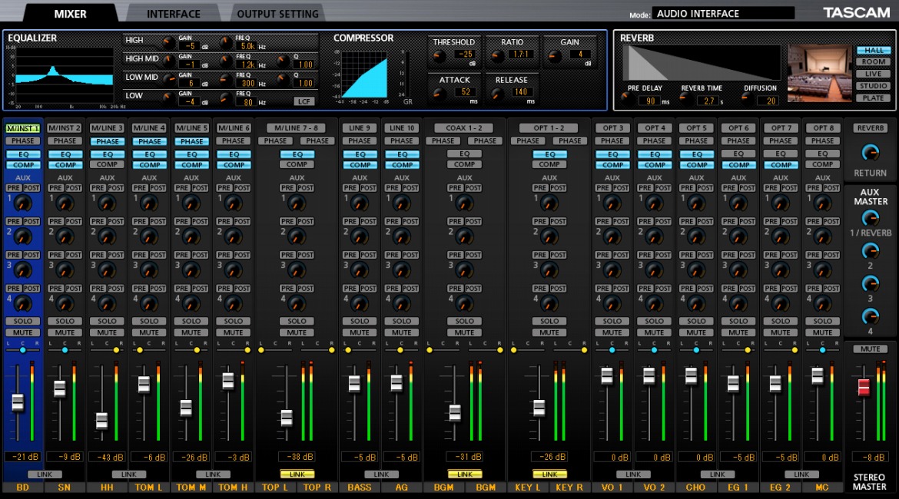The width and height of the screenshot is (899, 499).
Task: Click the pan indicator on the VO 1 channel
Action: [x=612, y=349]
